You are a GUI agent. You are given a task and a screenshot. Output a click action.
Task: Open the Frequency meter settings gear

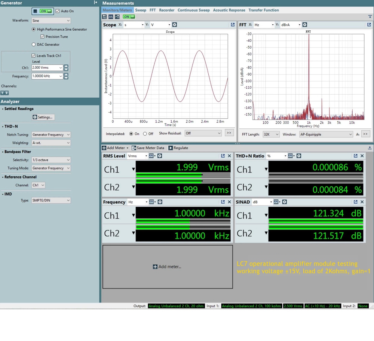tap(160, 202)
